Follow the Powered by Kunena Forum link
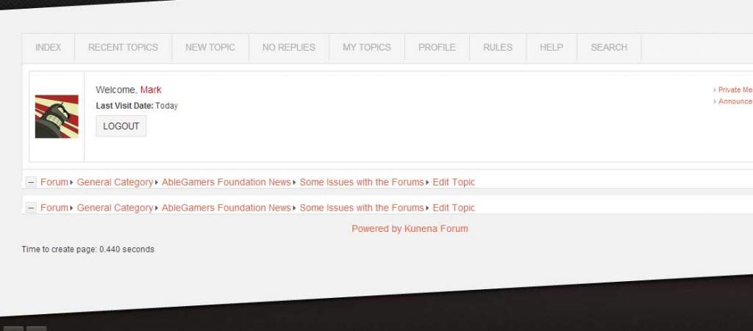 tap(410, 228)
